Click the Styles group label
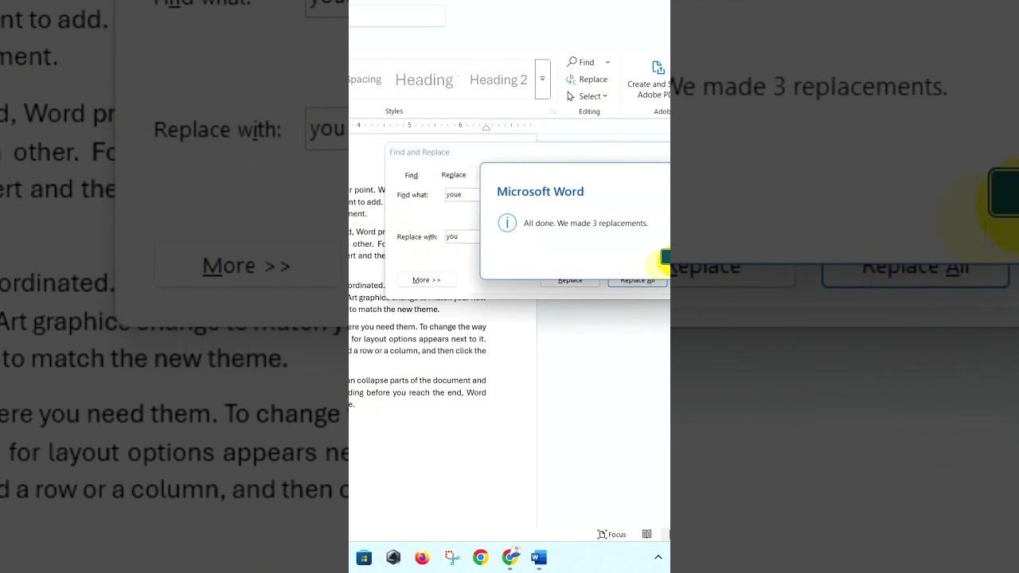The width and height of the screenshot is (1019, 573). coord(394,111)
